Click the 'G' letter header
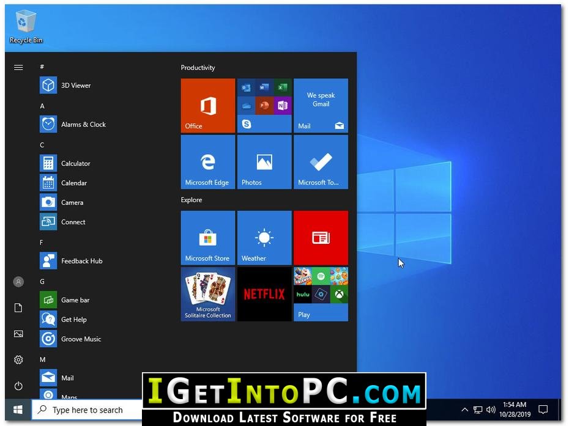Screen dimensions: 569x426 point(42,281)
